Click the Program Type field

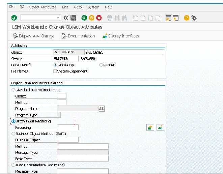pos(59,115)
